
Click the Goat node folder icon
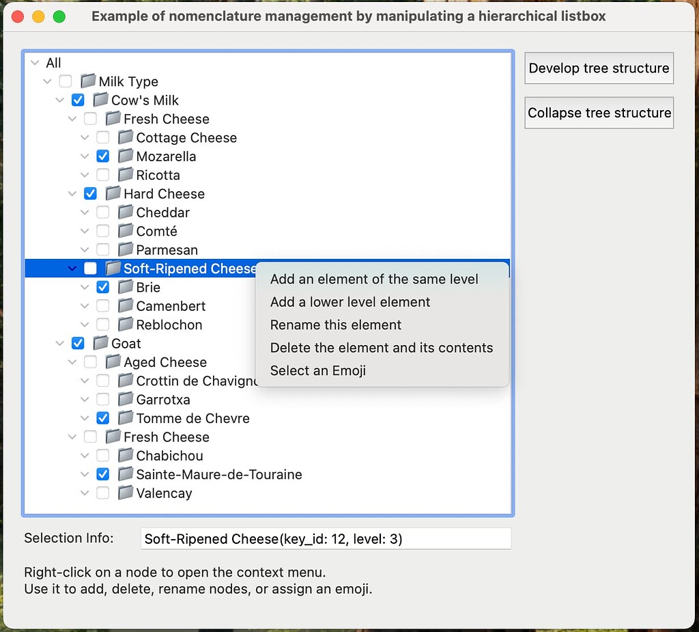coord(100,343)
